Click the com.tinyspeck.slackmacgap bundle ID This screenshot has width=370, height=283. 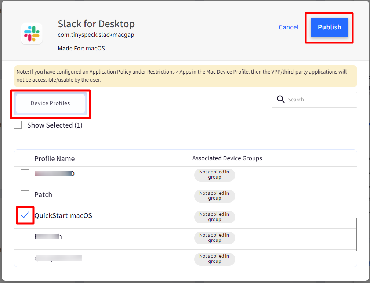pos(96,35)
